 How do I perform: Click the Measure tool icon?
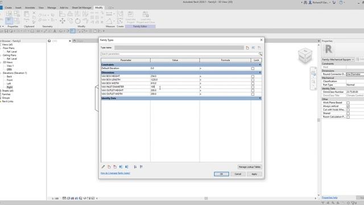click(x=109, y=14)
